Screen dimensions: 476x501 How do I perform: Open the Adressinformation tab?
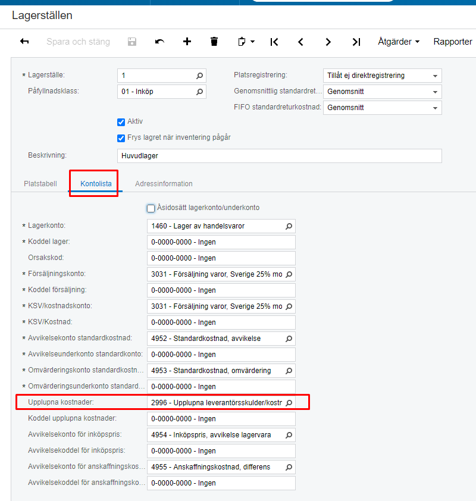(163, 183)
